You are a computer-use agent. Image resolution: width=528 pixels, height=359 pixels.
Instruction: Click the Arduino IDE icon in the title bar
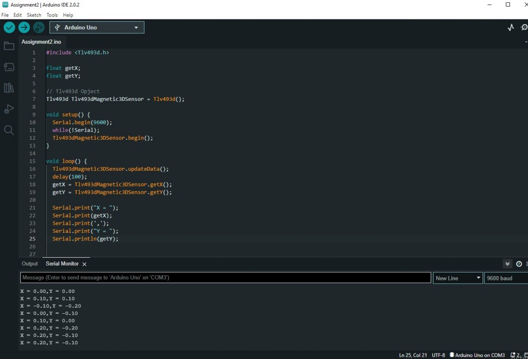(5, 4)
